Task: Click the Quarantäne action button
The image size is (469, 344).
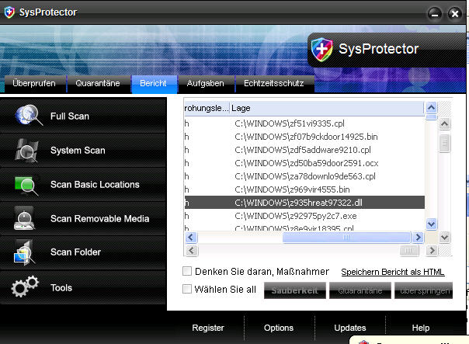Action: (360, 290)
